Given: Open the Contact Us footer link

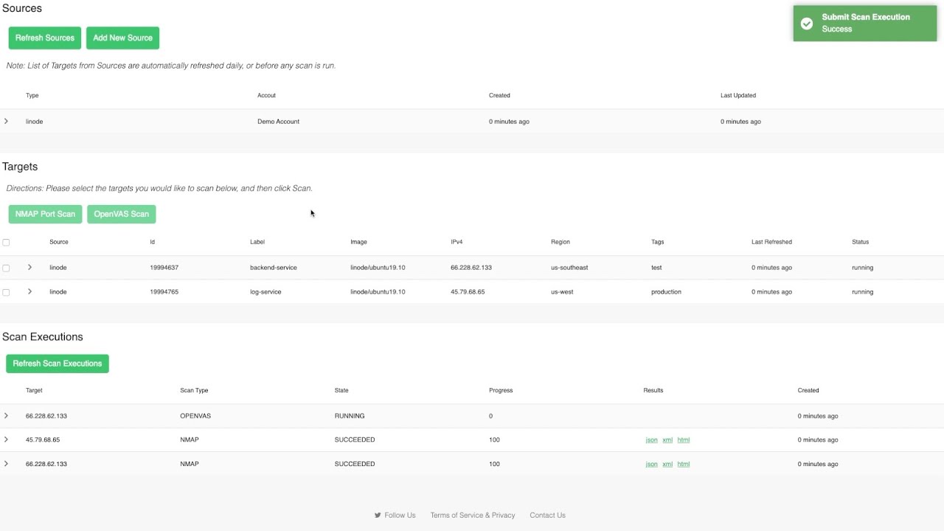Looking at the screenshot, I should [547, 516].
